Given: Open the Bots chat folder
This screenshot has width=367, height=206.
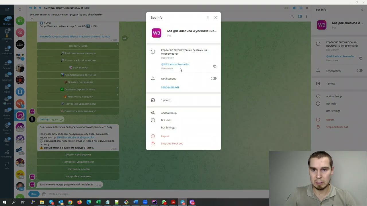Looking at the screenshot, I should (x=7, y=100).
